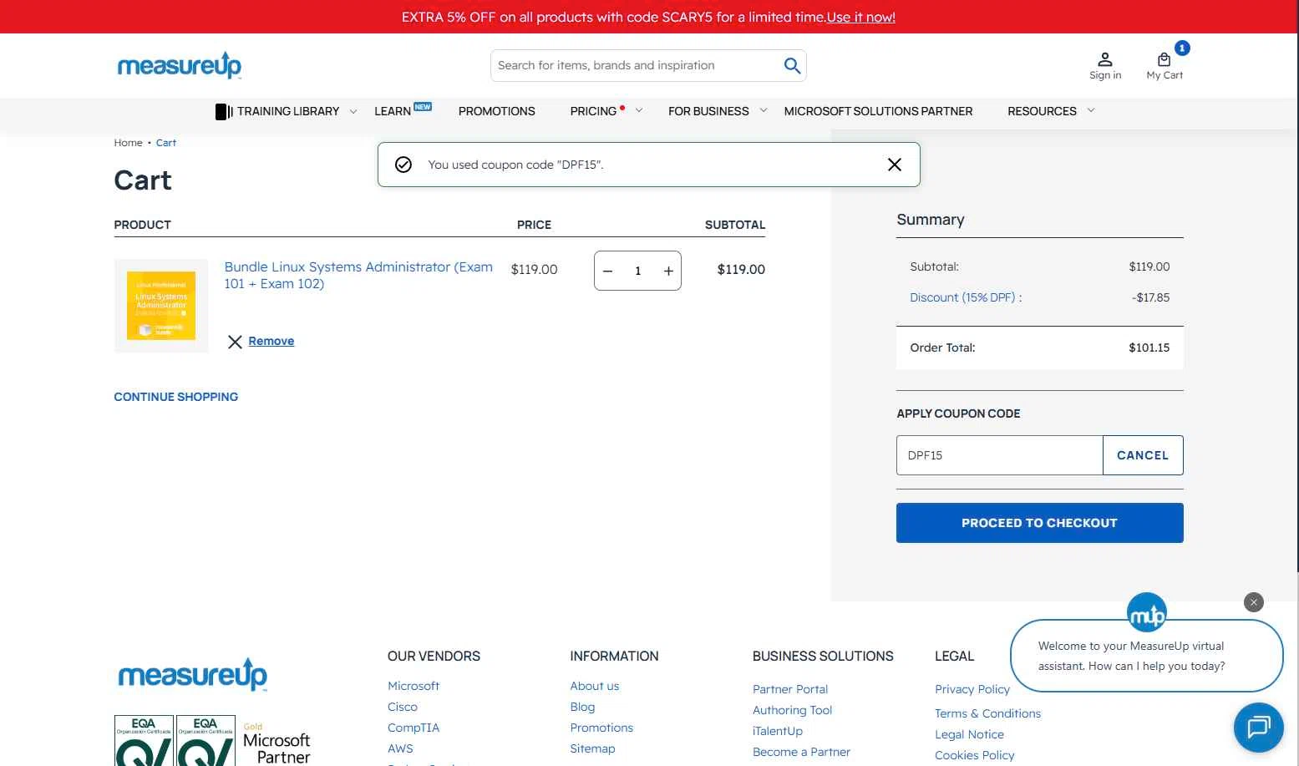Click the coupon code input field
The image size is (1299, 766).
[999, 455]
